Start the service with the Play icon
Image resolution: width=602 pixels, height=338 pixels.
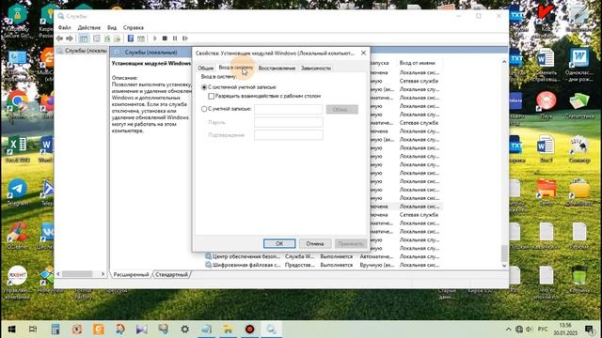pos(154,38)
